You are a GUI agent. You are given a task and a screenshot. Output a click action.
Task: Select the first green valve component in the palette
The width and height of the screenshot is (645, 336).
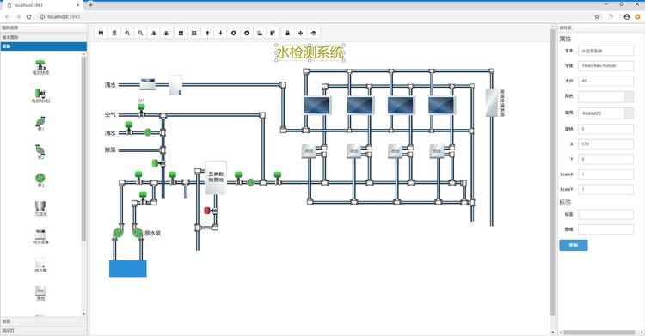40,67
